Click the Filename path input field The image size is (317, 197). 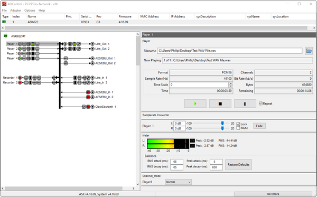tap(230, 51)
